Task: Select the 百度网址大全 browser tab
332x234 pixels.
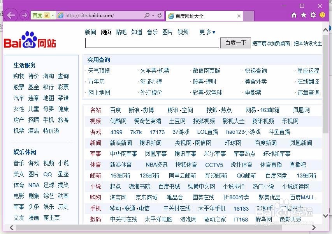Action: click(x=204, y=16)
